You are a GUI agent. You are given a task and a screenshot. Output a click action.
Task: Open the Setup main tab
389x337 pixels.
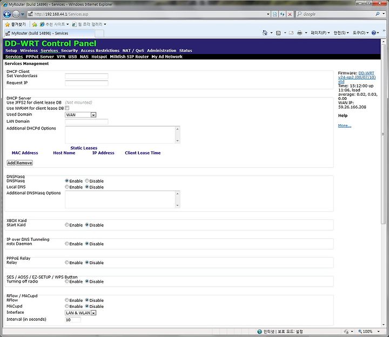point(11,51)
